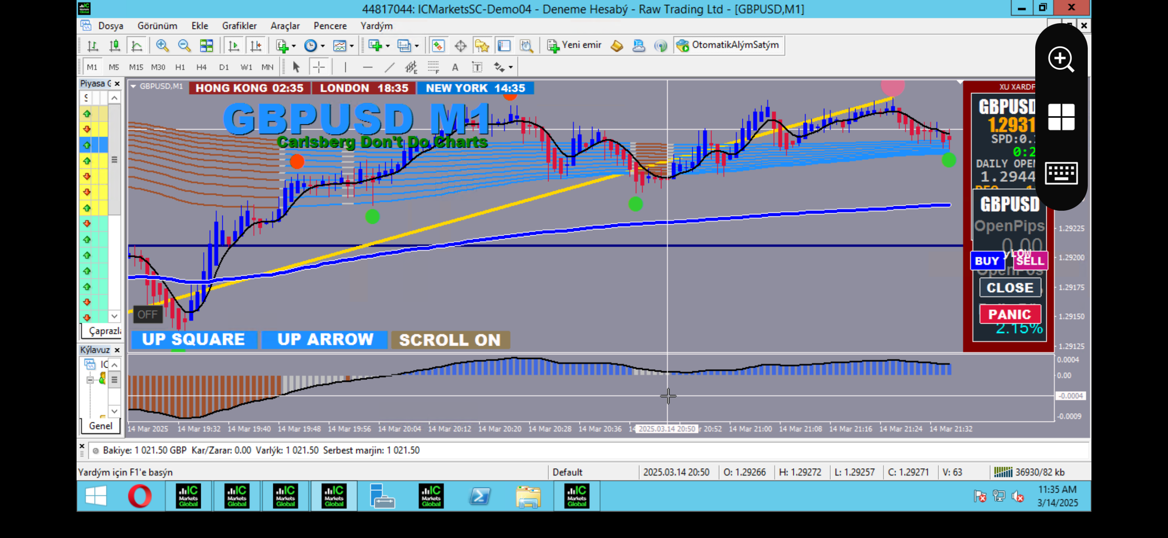Open the periodicity clock dropdown arrow
The image size is (1168, 538).
tap(323, 46)
